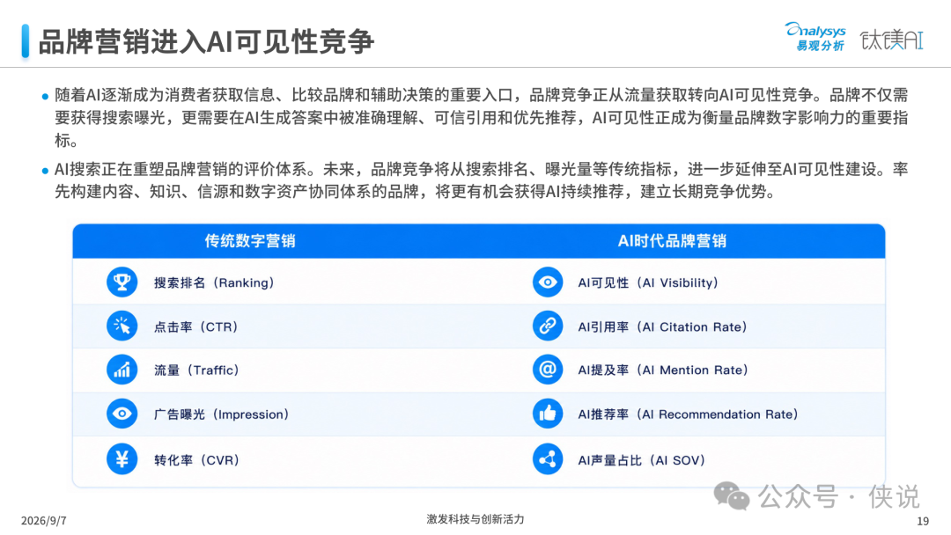Click the 流量（Traffic）label
This screenshot has height=535, width=951.
pyautogui.click(x=196, y=370)
